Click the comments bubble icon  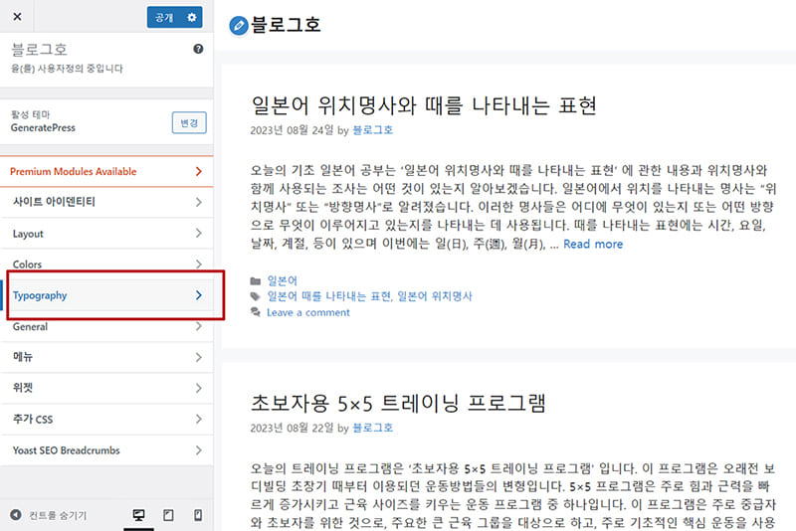click(256, 312)
